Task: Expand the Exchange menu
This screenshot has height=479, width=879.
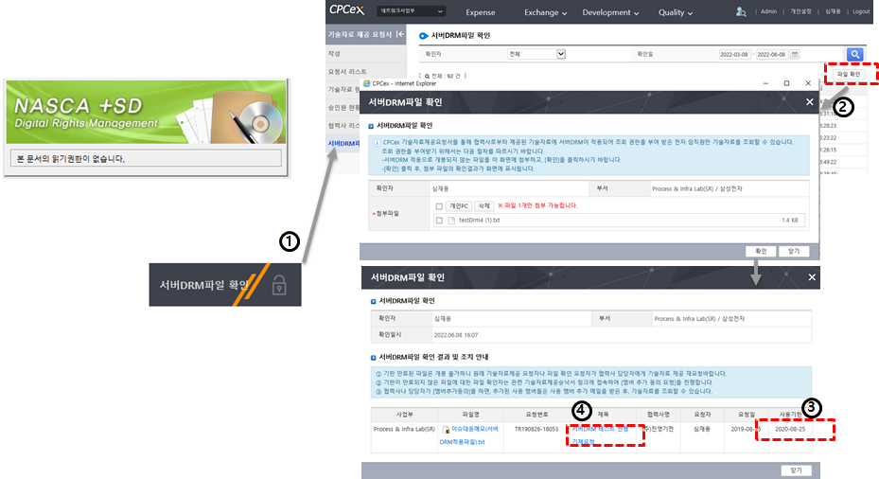Action: click(x=545, y=12)
